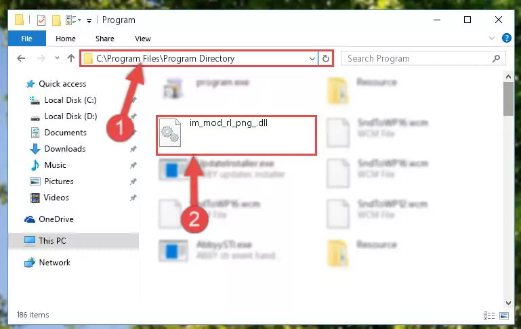Open Documents in the sidebar
521x329 pixels.
[65, 133]
